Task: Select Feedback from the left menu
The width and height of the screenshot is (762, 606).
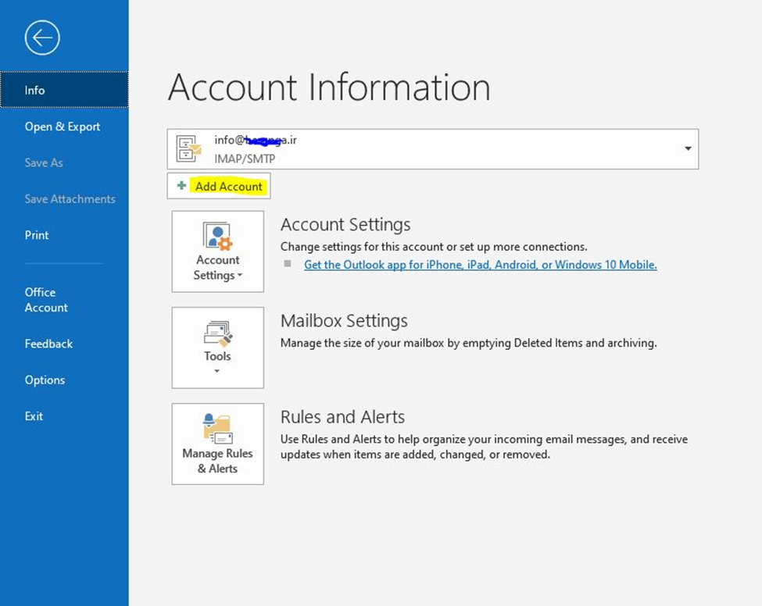Action: coord(48,344)
